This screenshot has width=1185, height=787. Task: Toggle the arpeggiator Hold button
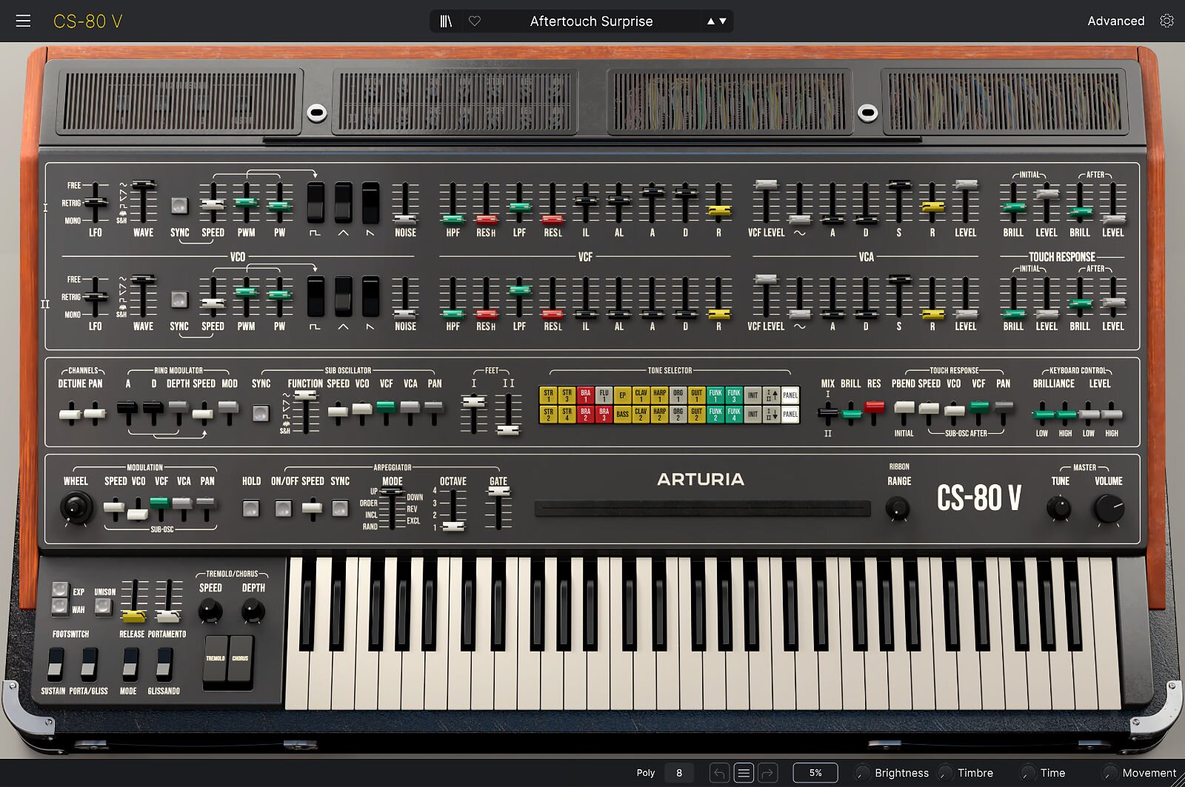click(251, 508)
